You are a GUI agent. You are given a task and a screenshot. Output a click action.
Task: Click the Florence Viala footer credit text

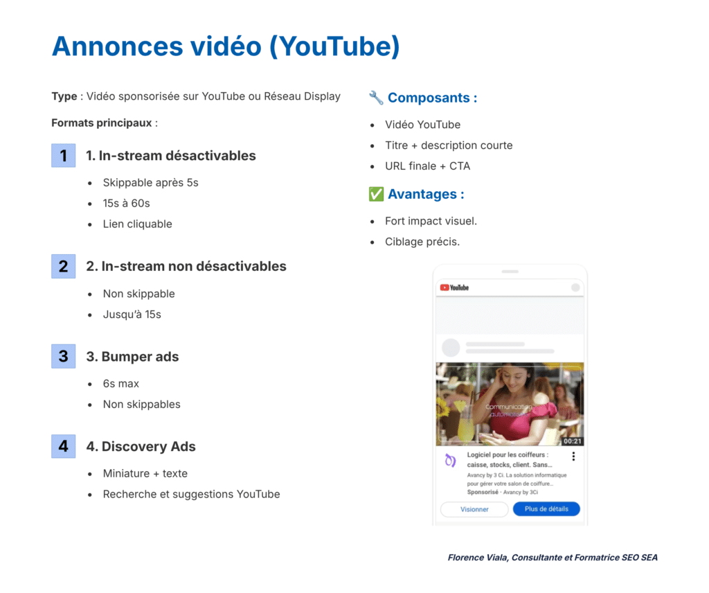pyautogui.click(x=552, y=557)
